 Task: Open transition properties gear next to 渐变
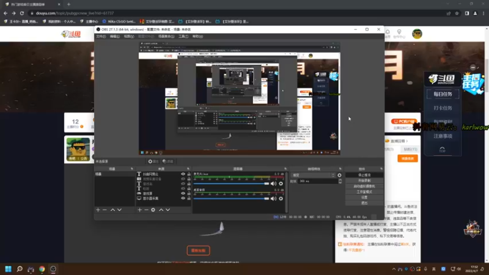point(339,175)
